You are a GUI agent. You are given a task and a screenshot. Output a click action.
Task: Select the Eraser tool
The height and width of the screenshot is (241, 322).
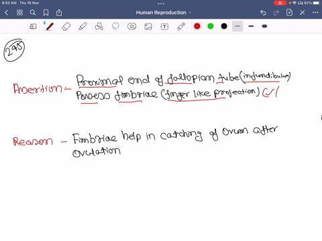66,27
